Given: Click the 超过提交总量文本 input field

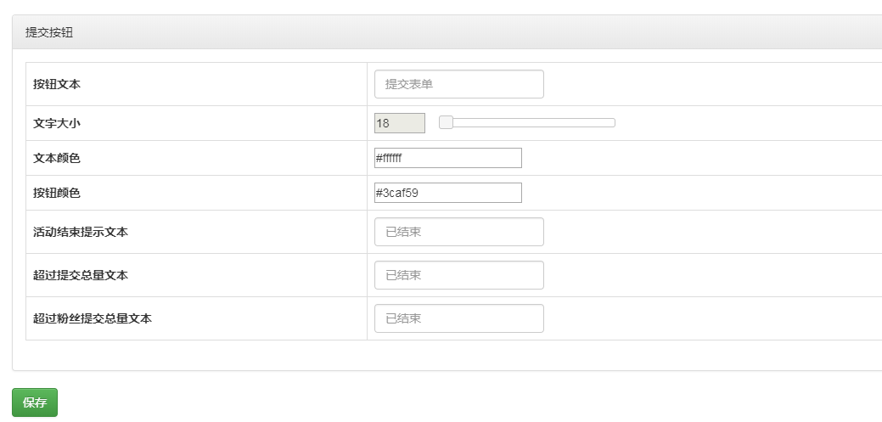Looking at the screenshot, I should click(x=459, y=275).
